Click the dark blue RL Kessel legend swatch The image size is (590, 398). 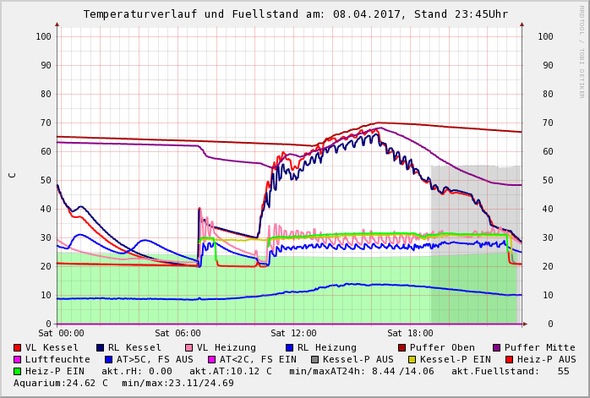tap(101, 347)
